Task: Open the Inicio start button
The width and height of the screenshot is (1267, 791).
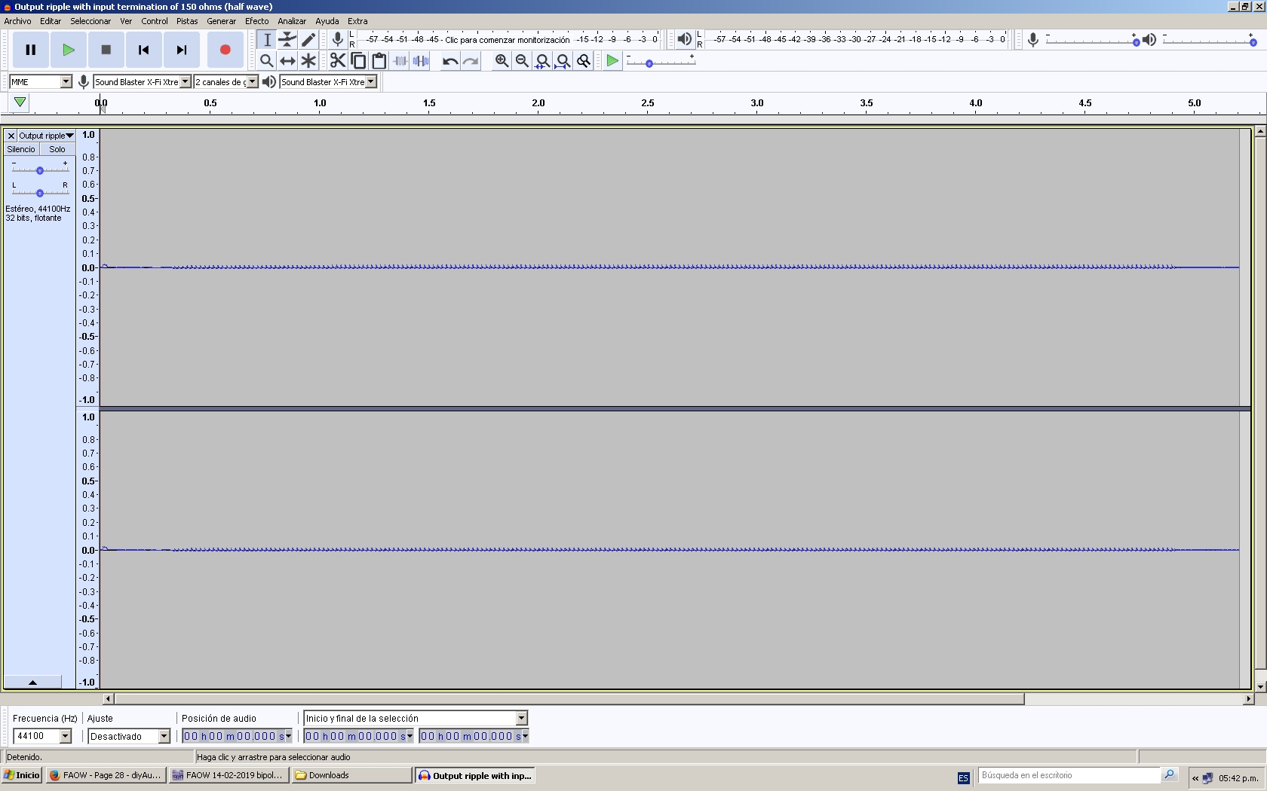Action: tap(22, 775)
